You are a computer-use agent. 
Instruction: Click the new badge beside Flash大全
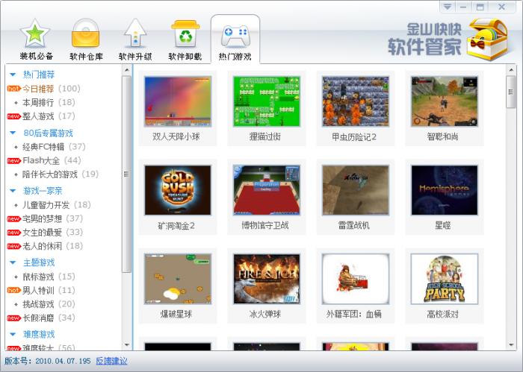pos(13,160)
